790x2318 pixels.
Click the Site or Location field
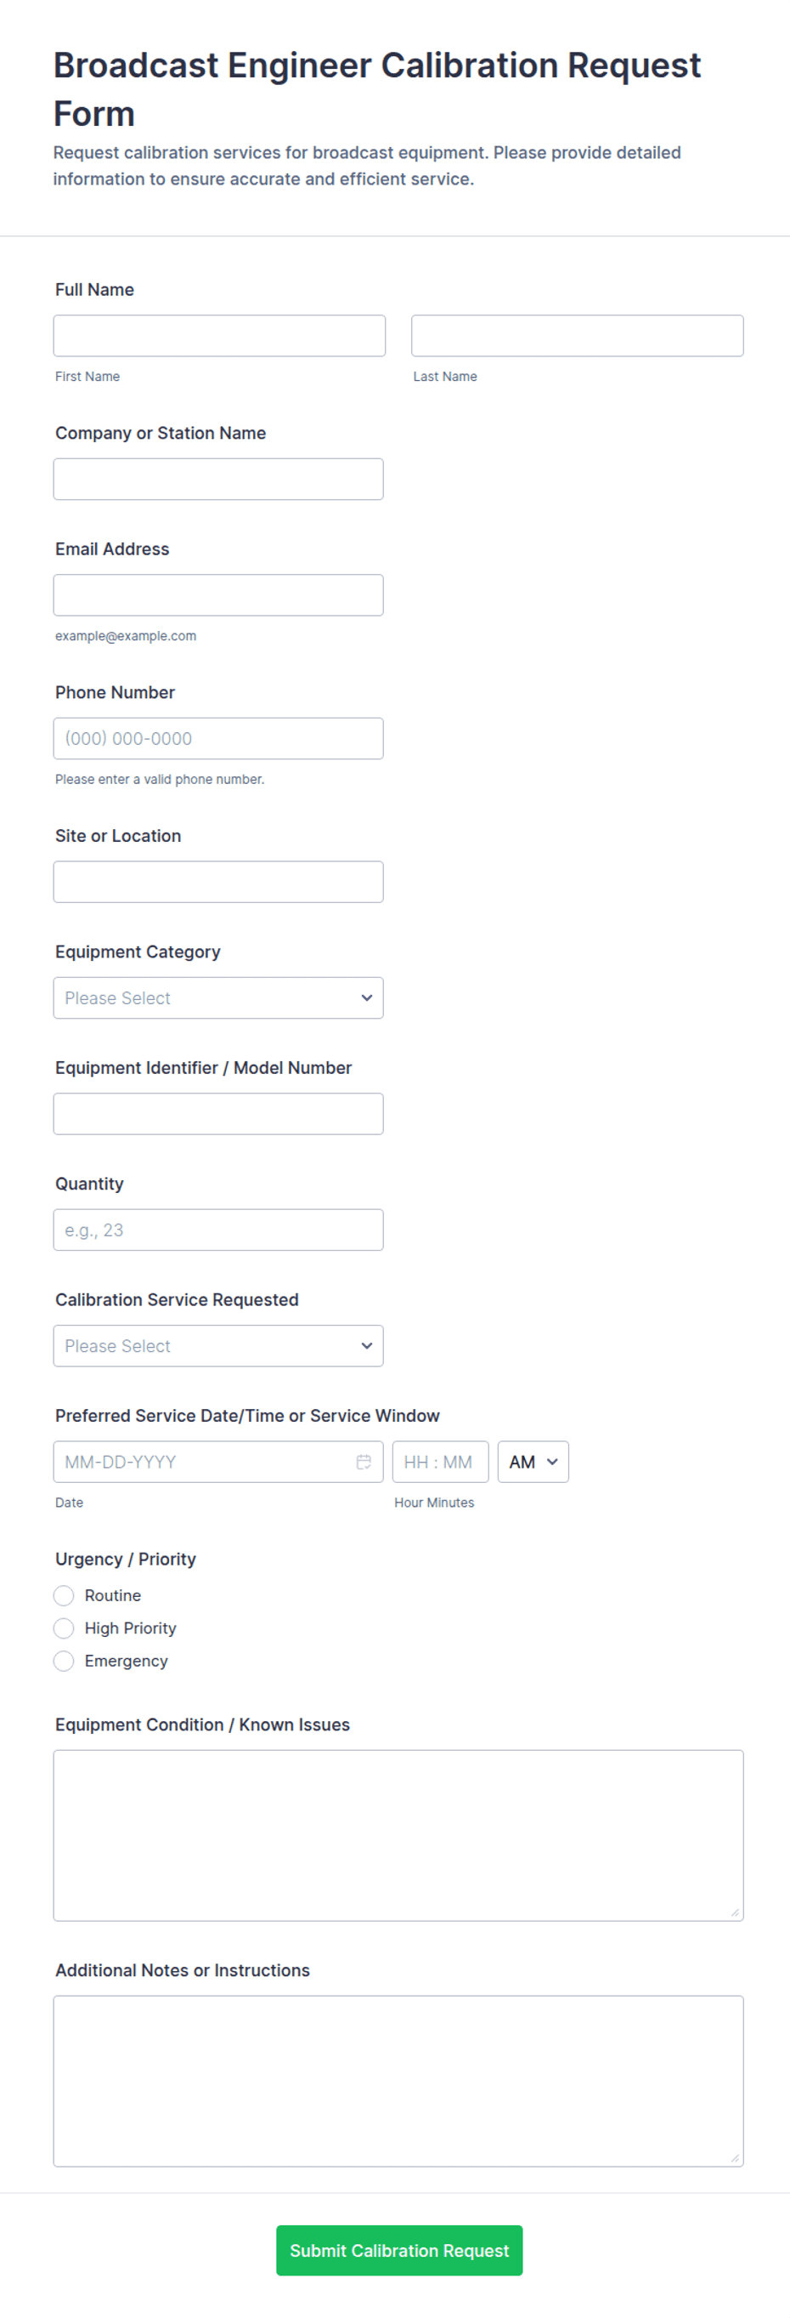(x=218, y=882)
